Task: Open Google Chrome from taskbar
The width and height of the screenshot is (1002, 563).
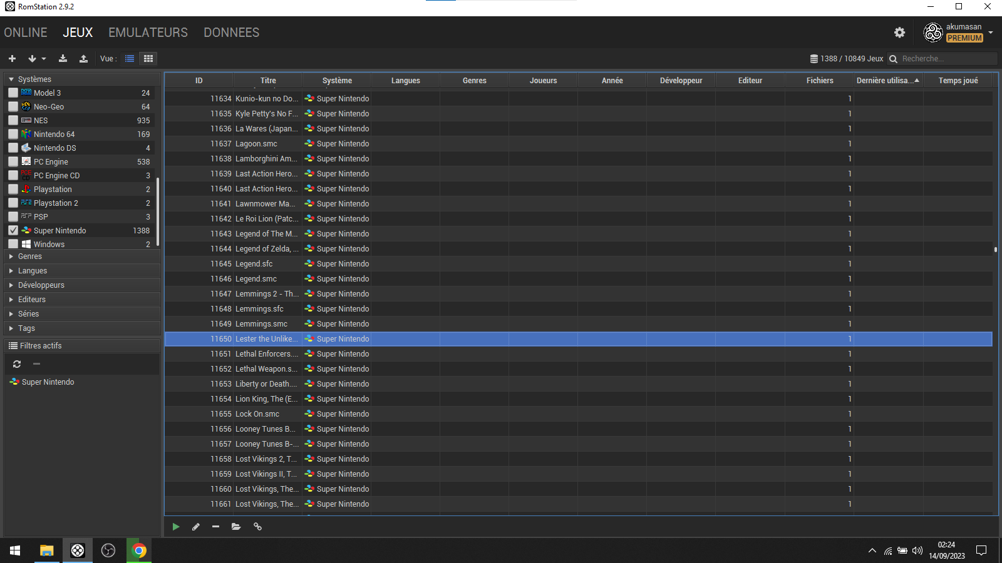Action: [139, 550]
